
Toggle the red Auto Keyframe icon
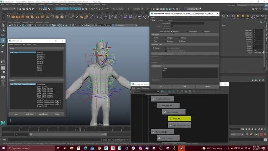click(261, 135)
